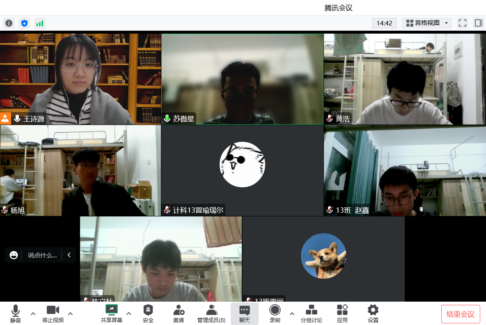Start recording with 录制 button

tap(275, 314)
